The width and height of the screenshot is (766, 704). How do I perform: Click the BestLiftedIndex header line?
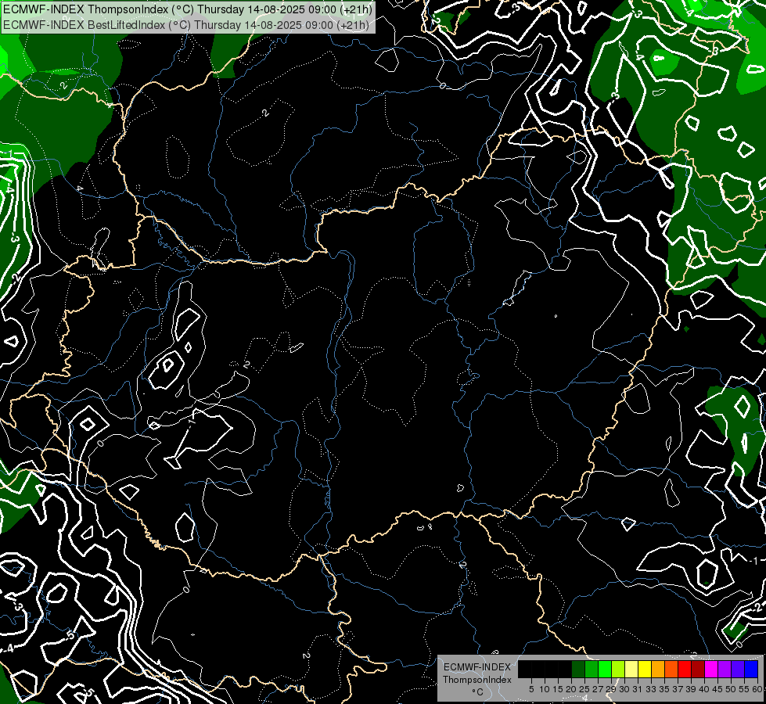[185, 25]
